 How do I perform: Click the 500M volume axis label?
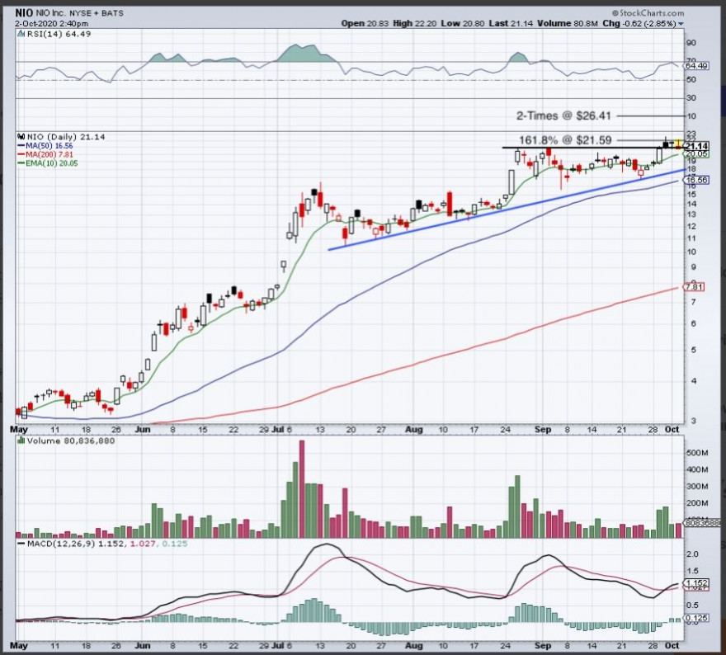click(x=697, y=453)
